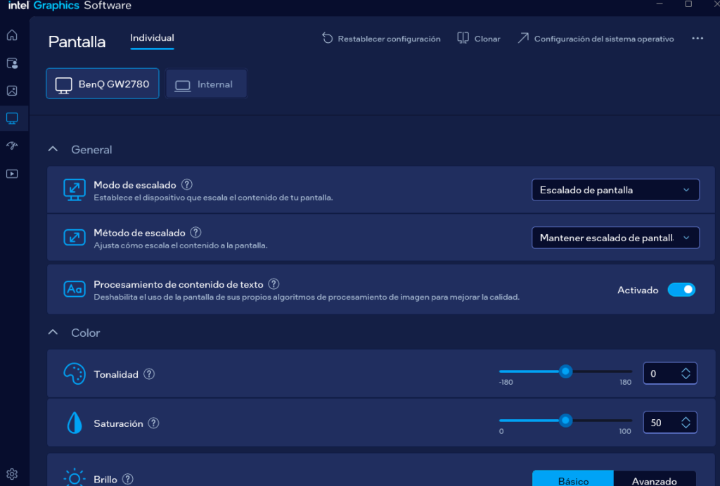Viewport: 720px width, 486px height.
Task: Select the image/media sidebar icon
Action: pos(11,90)
